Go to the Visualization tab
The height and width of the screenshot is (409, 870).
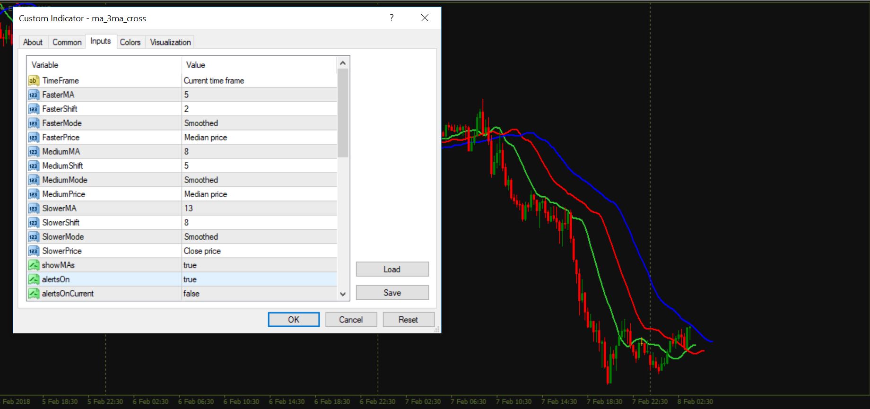[170, 42]
